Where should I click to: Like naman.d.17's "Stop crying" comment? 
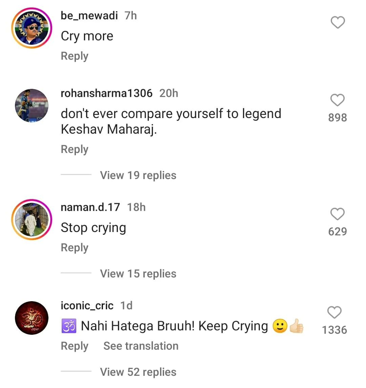(x=338, y=214)
